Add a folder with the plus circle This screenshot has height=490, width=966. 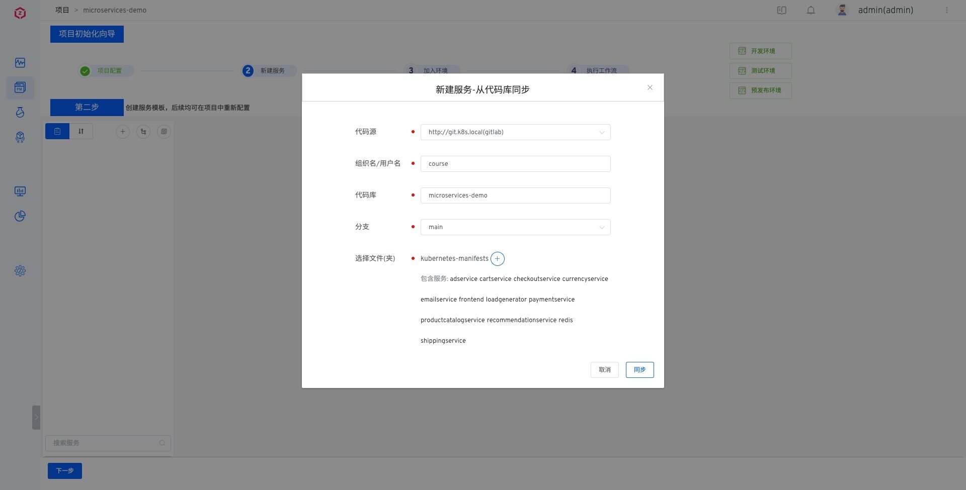point(497,259)
